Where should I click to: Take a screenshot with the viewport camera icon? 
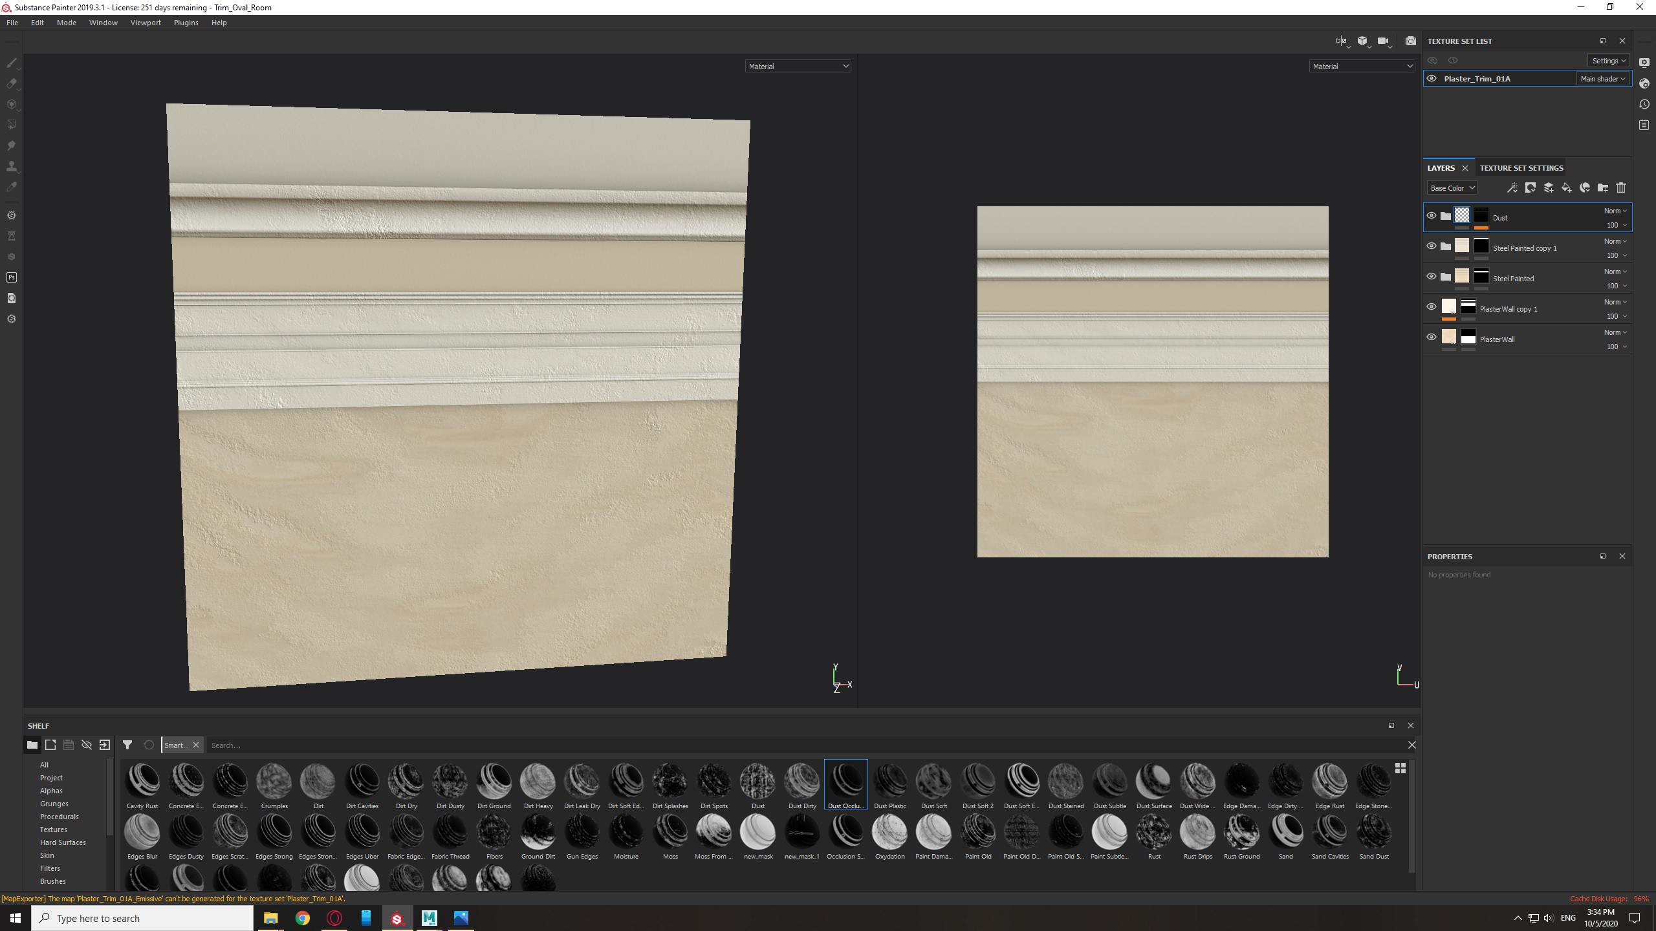[1410, 41]
